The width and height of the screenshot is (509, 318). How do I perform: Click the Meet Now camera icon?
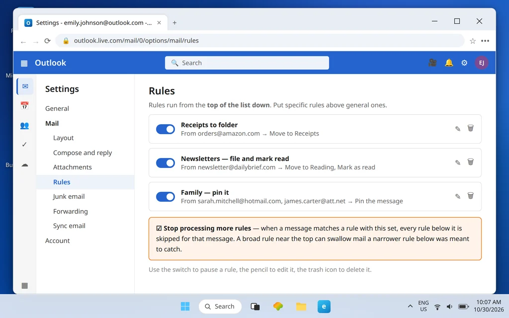[432, 63]
